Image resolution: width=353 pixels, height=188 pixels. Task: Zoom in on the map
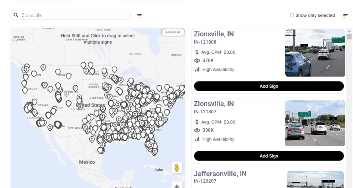pos(177,186)
